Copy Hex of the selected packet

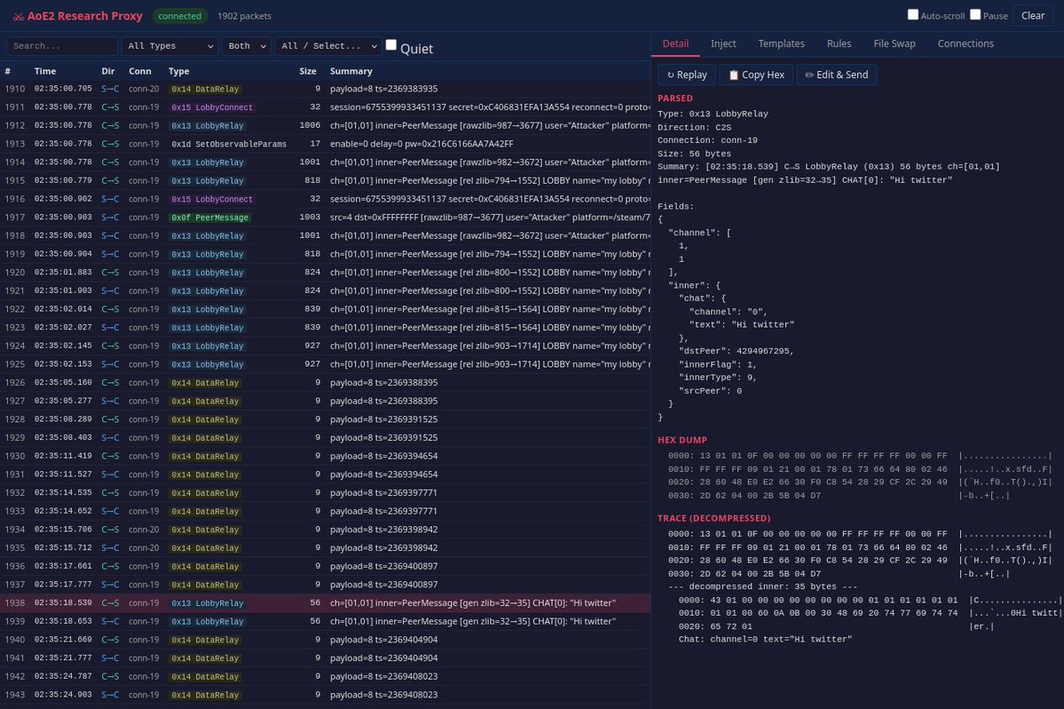(x=756, y=75)
